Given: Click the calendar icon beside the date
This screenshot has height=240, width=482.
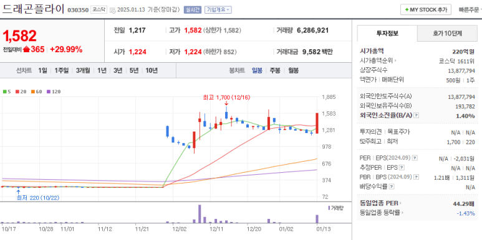Looking at the screenshot, I should 112,10.
